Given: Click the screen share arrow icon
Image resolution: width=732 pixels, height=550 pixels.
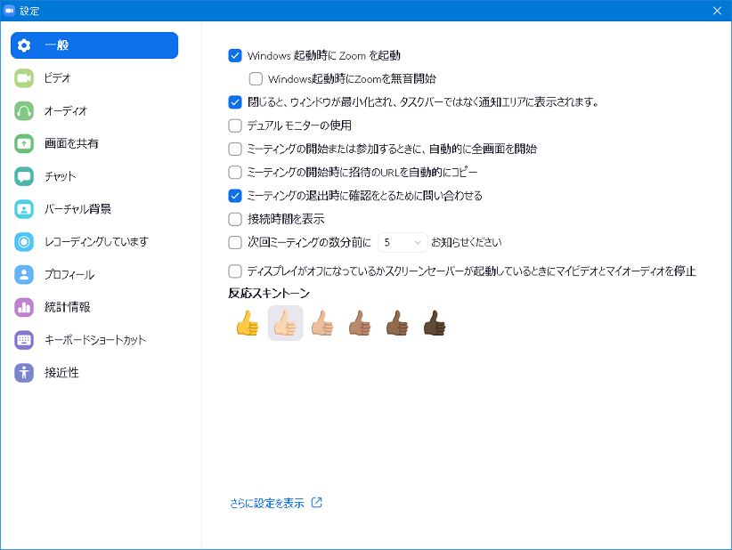Looking at the screenshot, I should (24, 143).
